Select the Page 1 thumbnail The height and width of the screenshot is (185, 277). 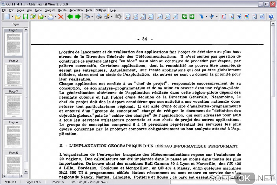pyautogui.click(x=13, y=43)
